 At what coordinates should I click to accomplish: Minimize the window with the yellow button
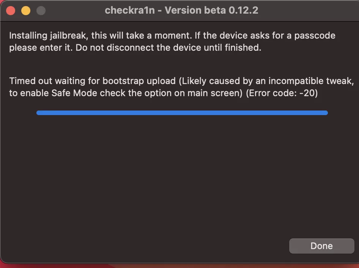coord(26,10)
